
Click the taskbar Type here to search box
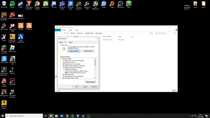(x=24, y=116)
